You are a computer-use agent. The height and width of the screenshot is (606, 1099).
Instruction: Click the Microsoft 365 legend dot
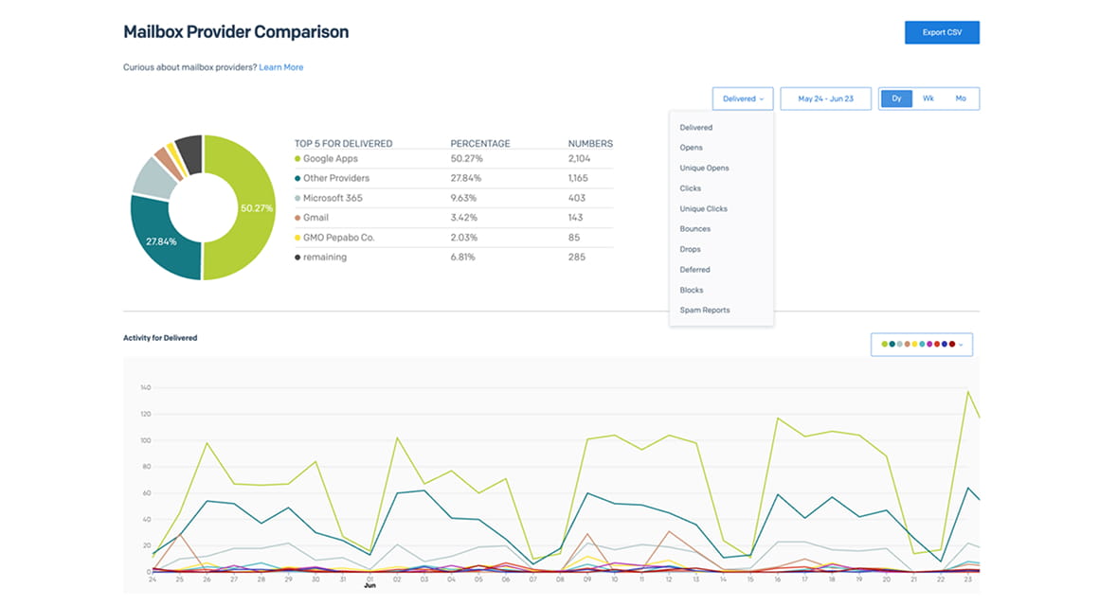pos(297,199)
